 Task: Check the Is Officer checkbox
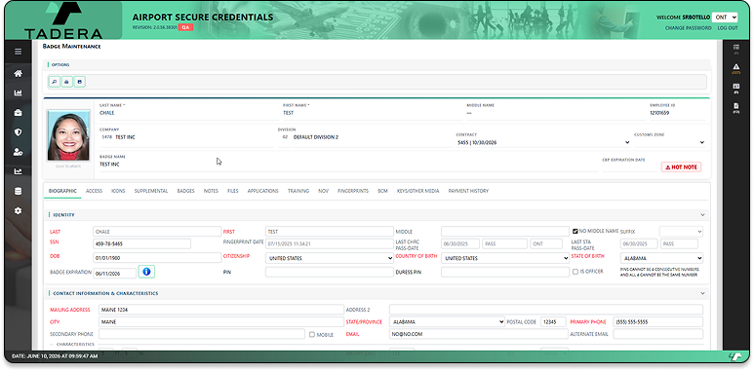pos(575,272)
